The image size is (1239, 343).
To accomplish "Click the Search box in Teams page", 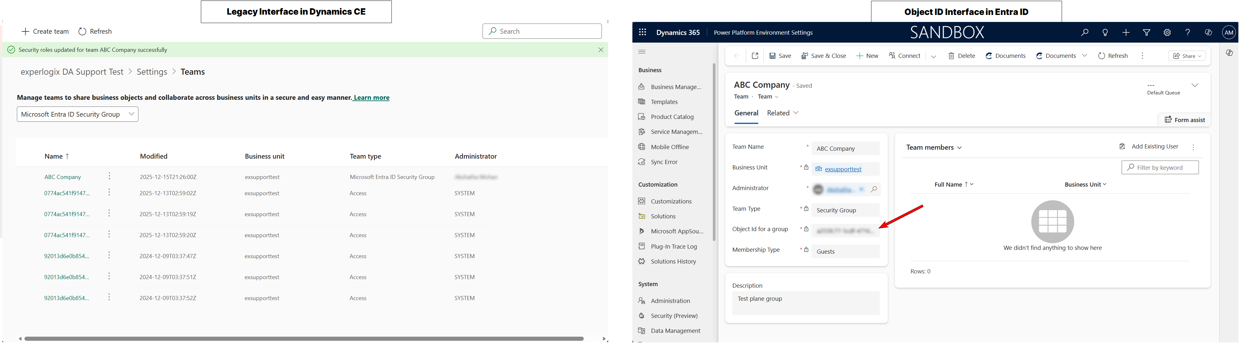I will click(542, 31).
